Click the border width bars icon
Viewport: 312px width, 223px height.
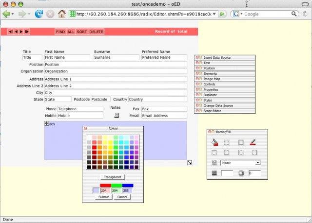click(x=214, y=173)
